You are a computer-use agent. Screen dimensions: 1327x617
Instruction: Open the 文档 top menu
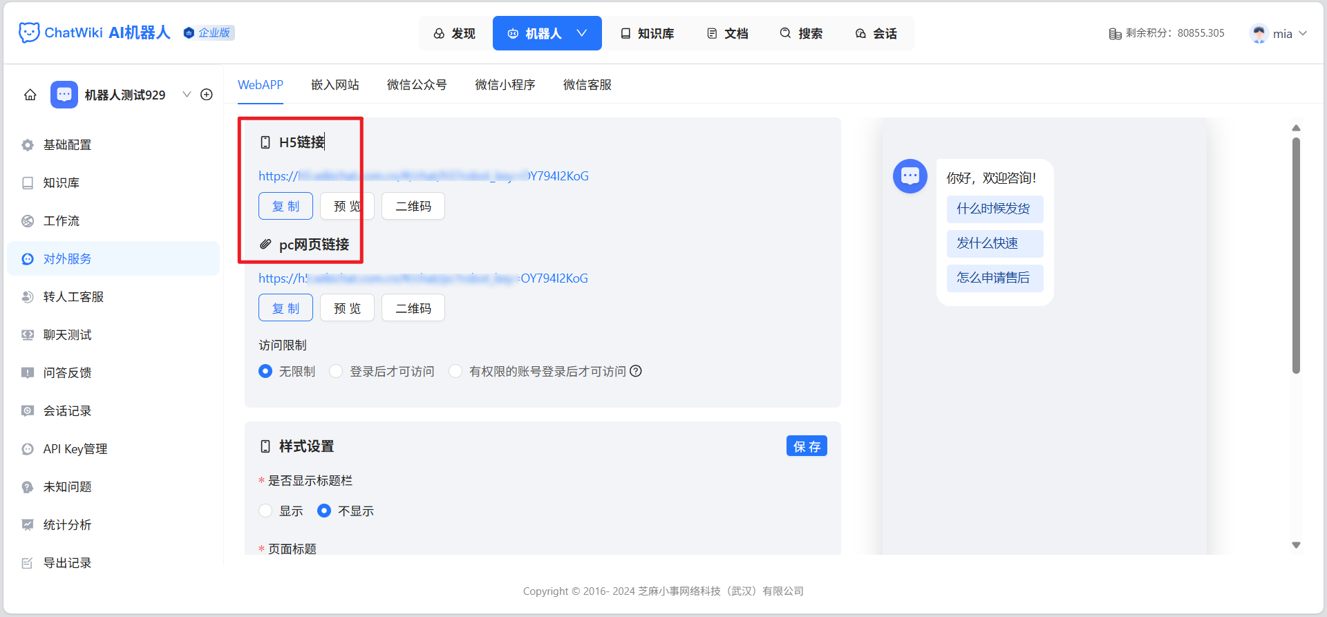(728, 33)
